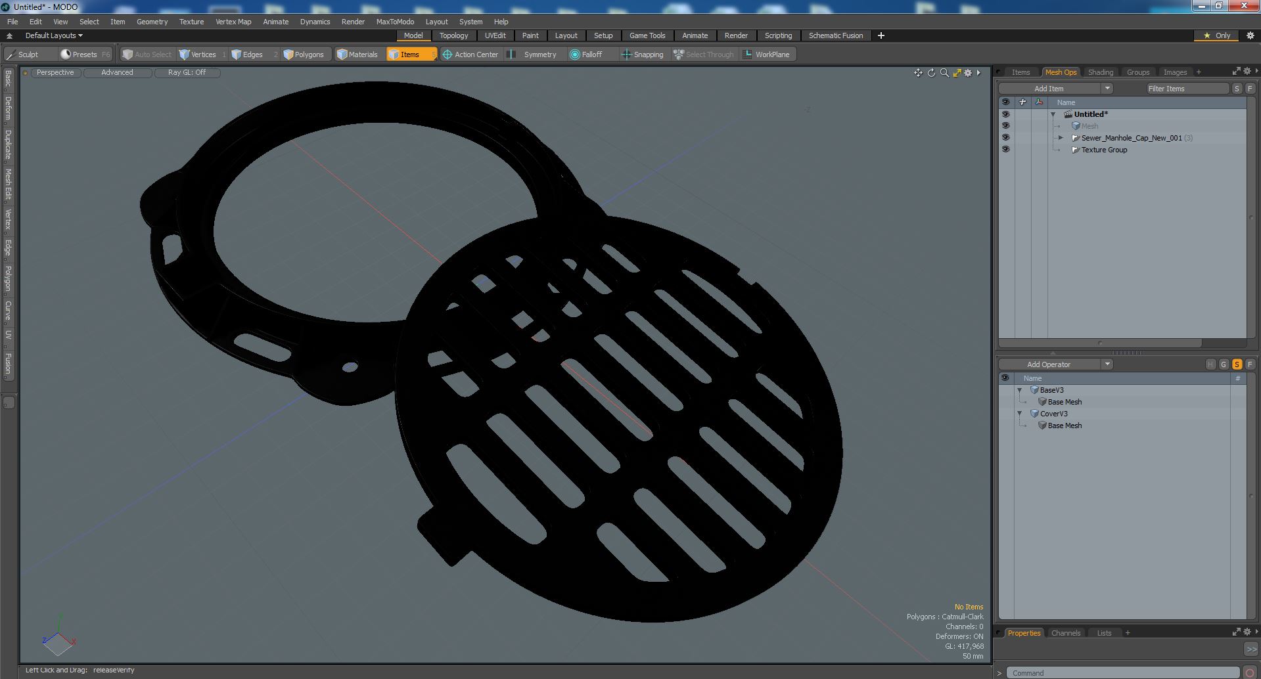The image size is (1261, 679).
Task: Open the MaxToModo menu
Action: 395,22
